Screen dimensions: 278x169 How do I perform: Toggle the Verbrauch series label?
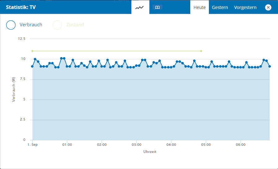[x=31, y=25]
